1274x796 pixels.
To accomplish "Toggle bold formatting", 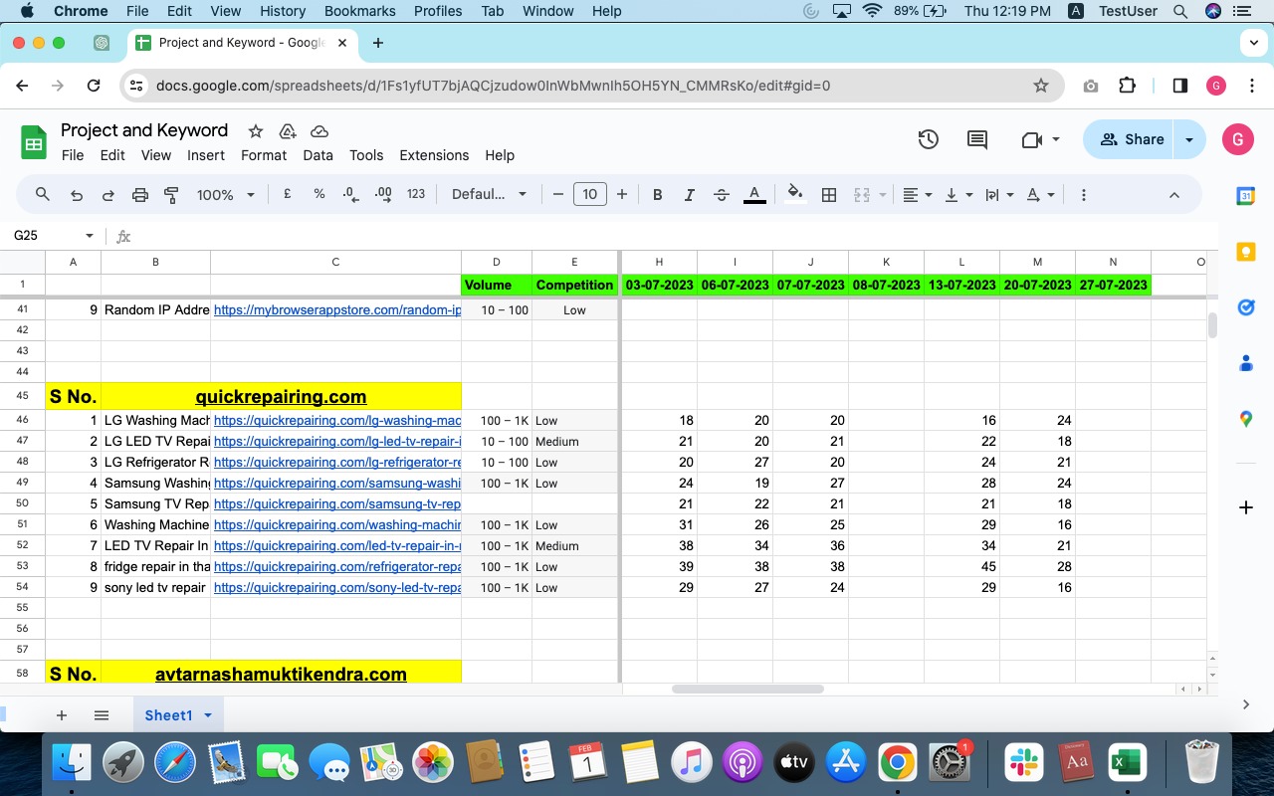I will click(x=657, y=195).
